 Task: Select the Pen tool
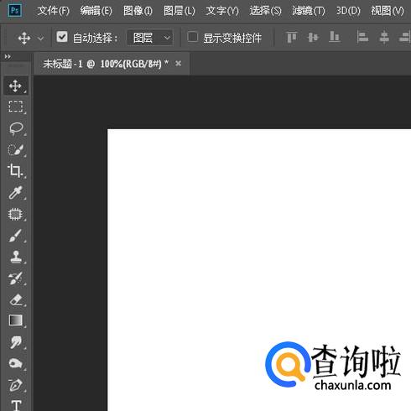click(x=16, y=385)
